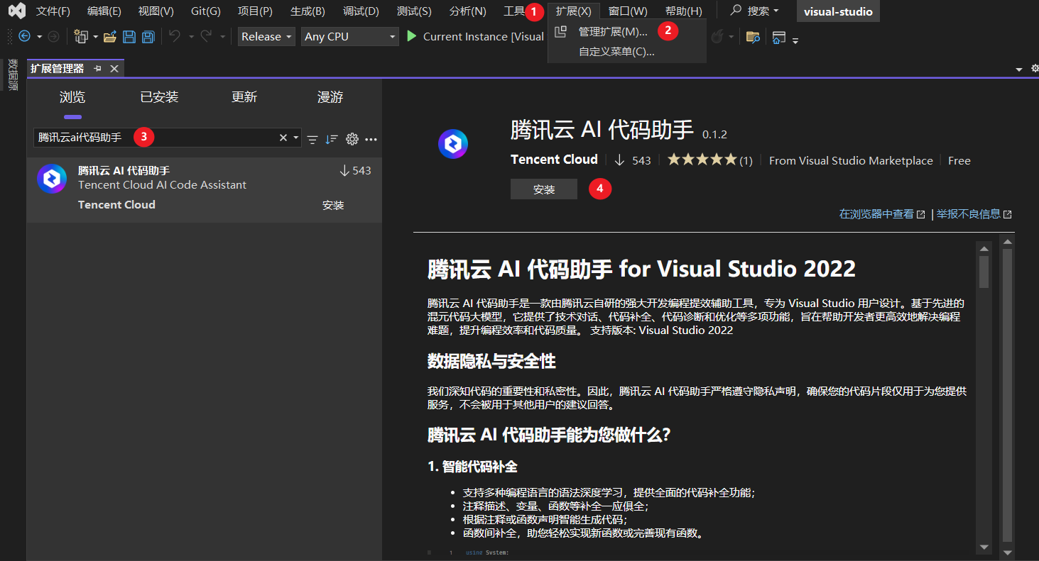Image resolution: width=1039 pixels, height=561 pixels.
Task: Click the five-star rating display
Action: 702,160
